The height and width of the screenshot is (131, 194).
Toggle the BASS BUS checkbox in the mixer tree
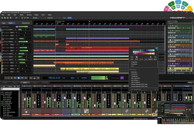[x=3, y=101]
